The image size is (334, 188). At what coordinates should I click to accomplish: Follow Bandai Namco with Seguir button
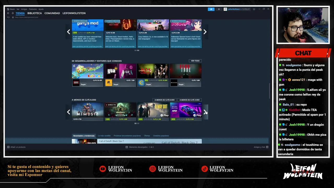point(83,85)
